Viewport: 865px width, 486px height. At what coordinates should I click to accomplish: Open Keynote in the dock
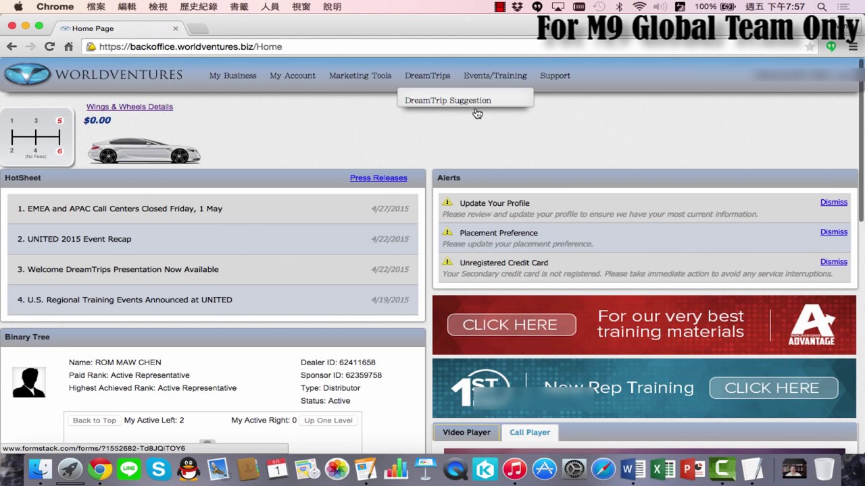(426, 469)
